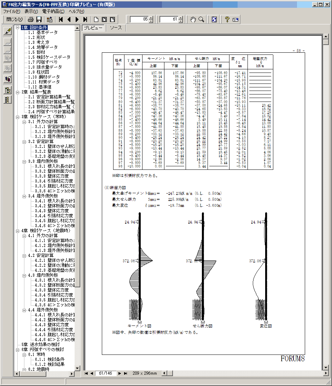Viewport: 332px width, 386px height.
Task: Select tree item 1.12 基準値
Action: tap(40, 87)
